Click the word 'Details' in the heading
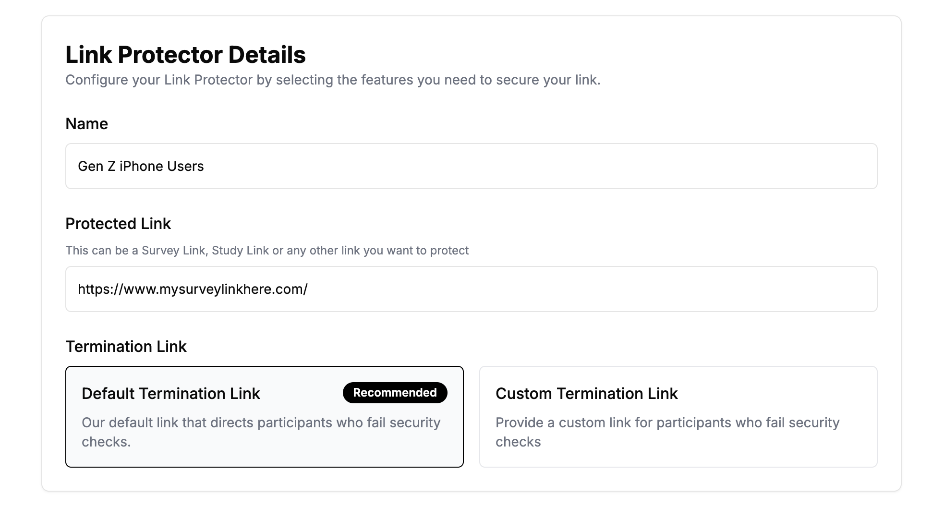944x507 pixels. pos(267,55)
